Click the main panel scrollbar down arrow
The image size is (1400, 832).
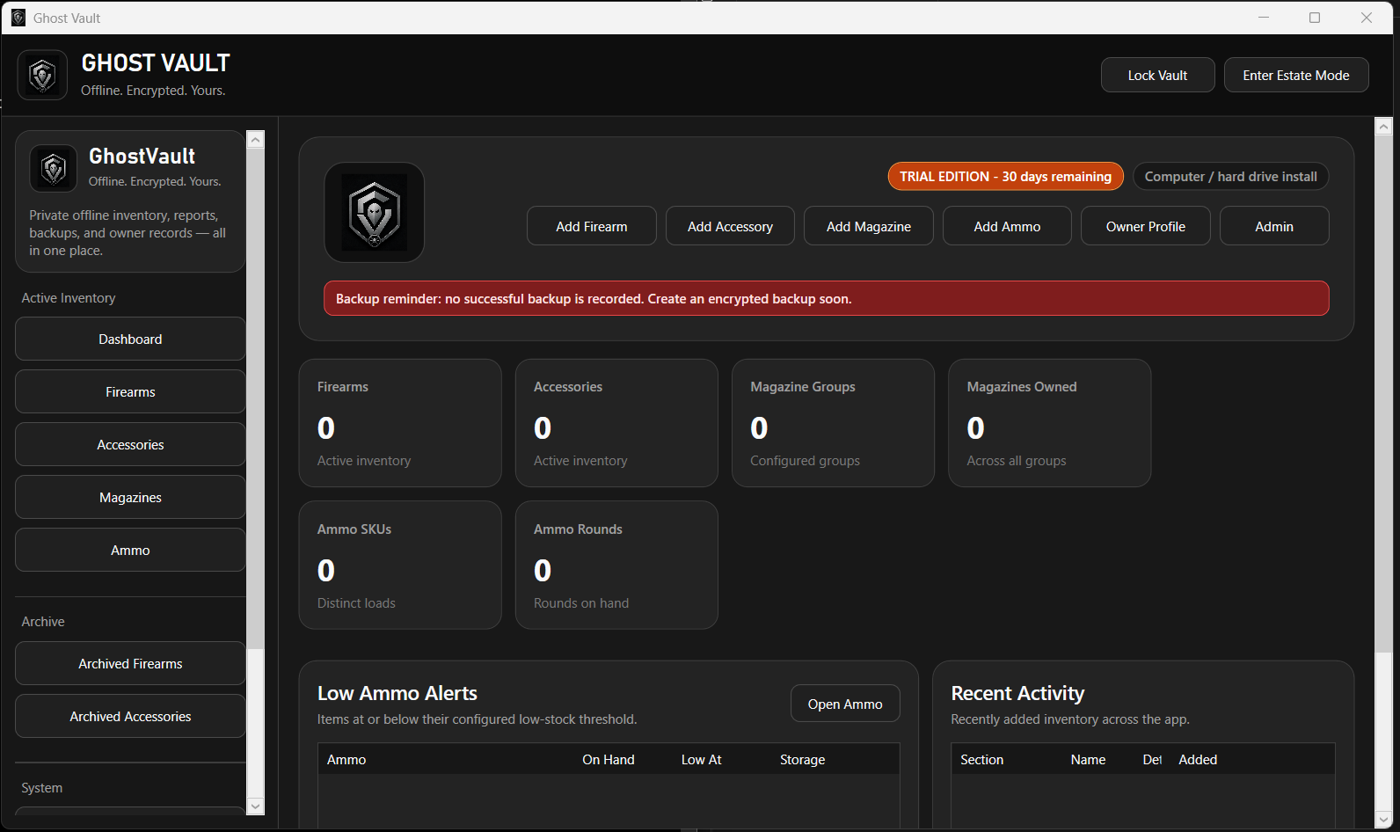(x=1383, y=819)
